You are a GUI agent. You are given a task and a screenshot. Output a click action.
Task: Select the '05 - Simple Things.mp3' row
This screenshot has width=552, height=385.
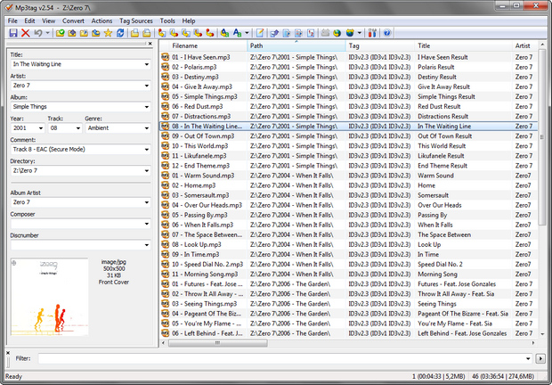coord(348,96)
